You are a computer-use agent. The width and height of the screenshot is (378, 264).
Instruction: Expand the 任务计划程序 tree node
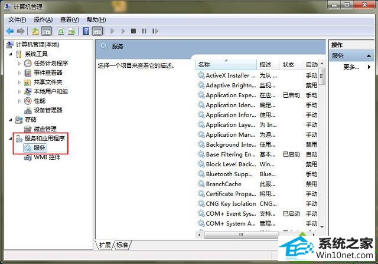19,64
